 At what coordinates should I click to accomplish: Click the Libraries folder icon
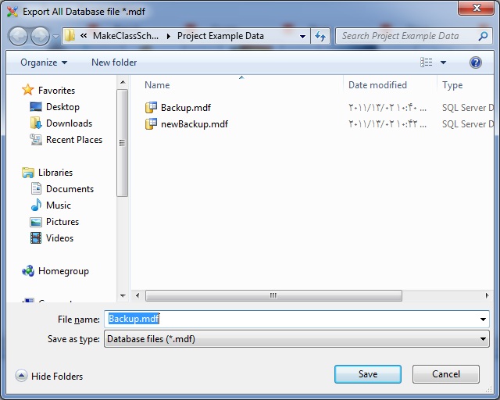(28, 173)
